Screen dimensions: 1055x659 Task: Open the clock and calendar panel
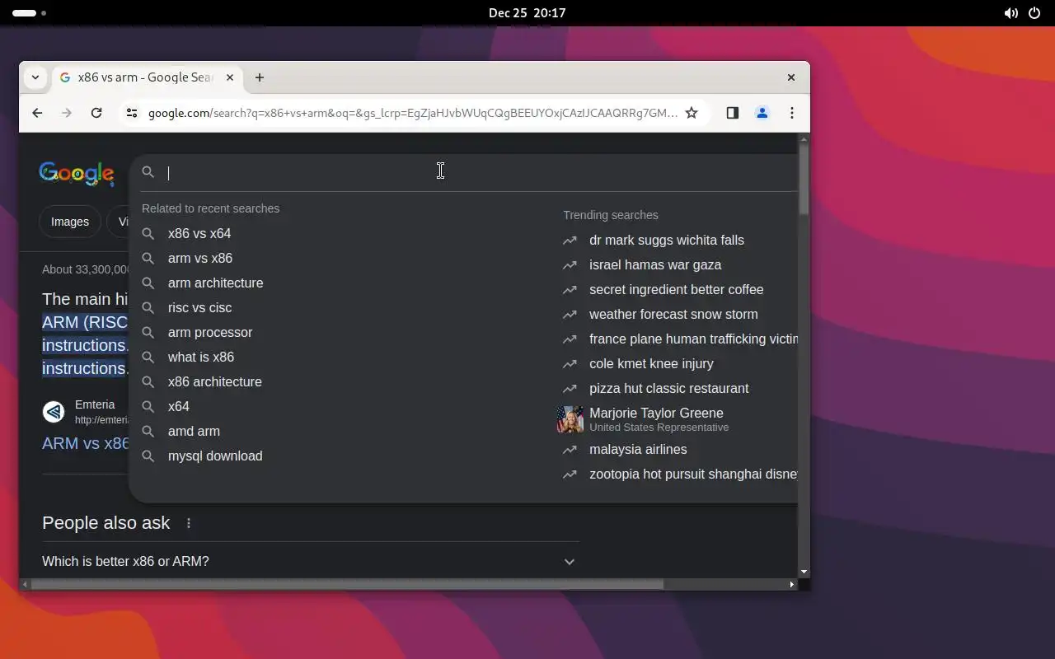[527, 13]
